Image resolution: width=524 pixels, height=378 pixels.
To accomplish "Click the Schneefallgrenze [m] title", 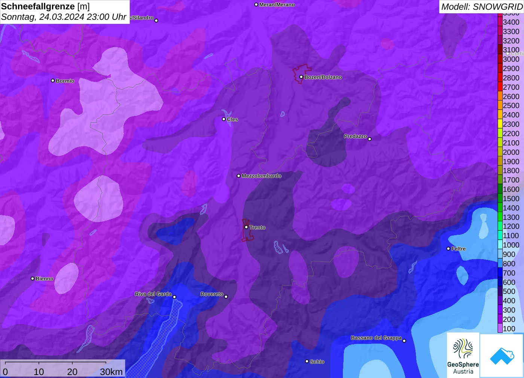I will coord(45,6).
